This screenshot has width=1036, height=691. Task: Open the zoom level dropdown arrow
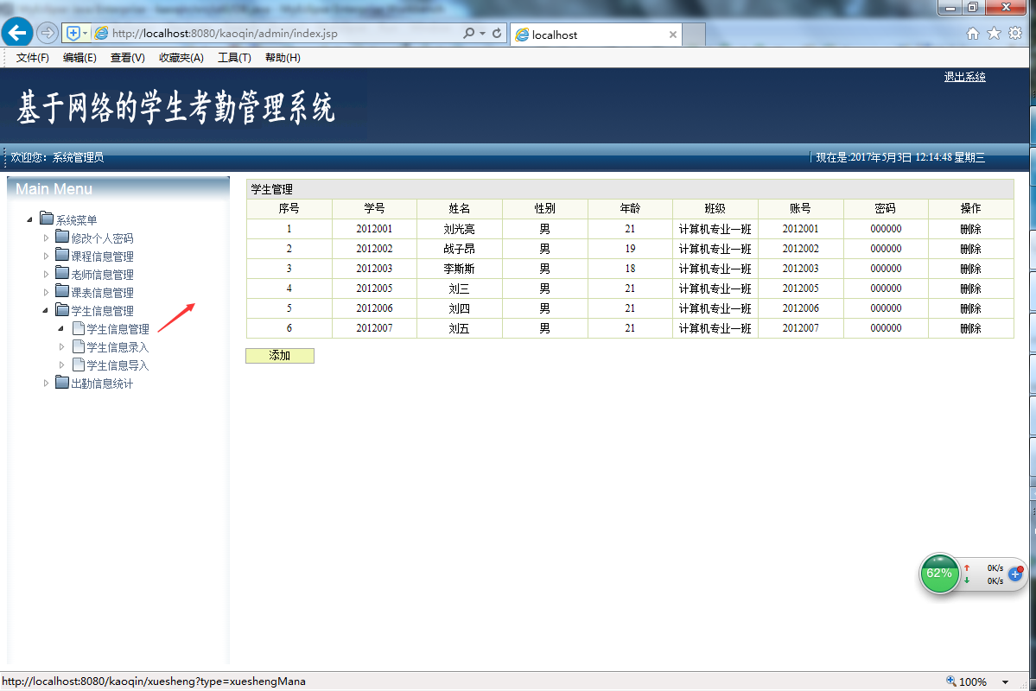click(1005, 681)
